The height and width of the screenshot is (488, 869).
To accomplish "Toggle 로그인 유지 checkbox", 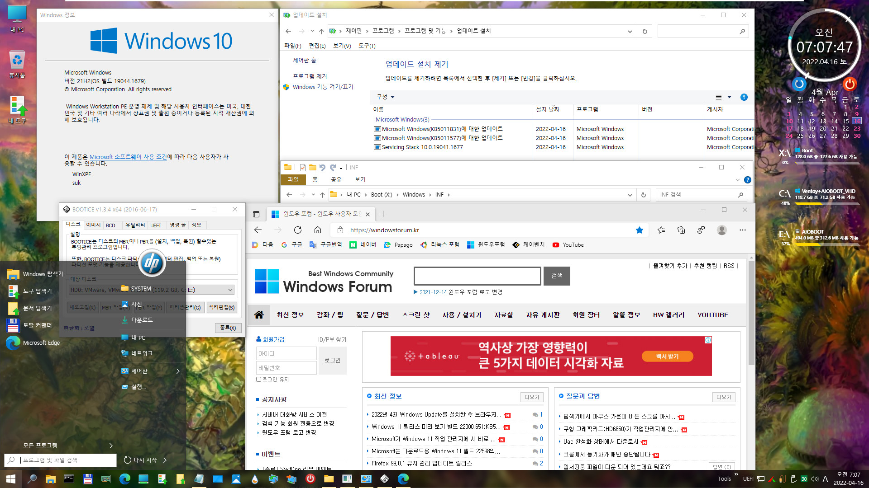I will pyautogui.click(x=258, y=380).
